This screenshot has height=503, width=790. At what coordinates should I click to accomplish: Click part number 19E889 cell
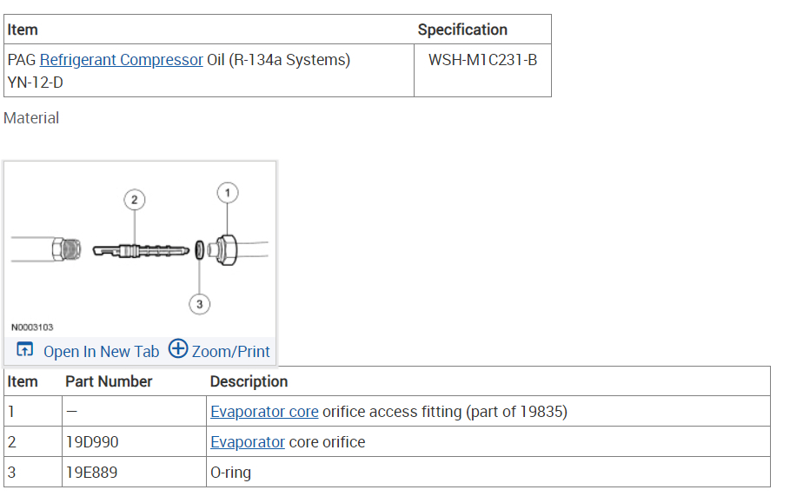pos(91,473)
